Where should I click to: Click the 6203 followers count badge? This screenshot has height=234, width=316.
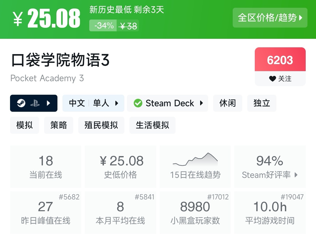pos(280,60)
